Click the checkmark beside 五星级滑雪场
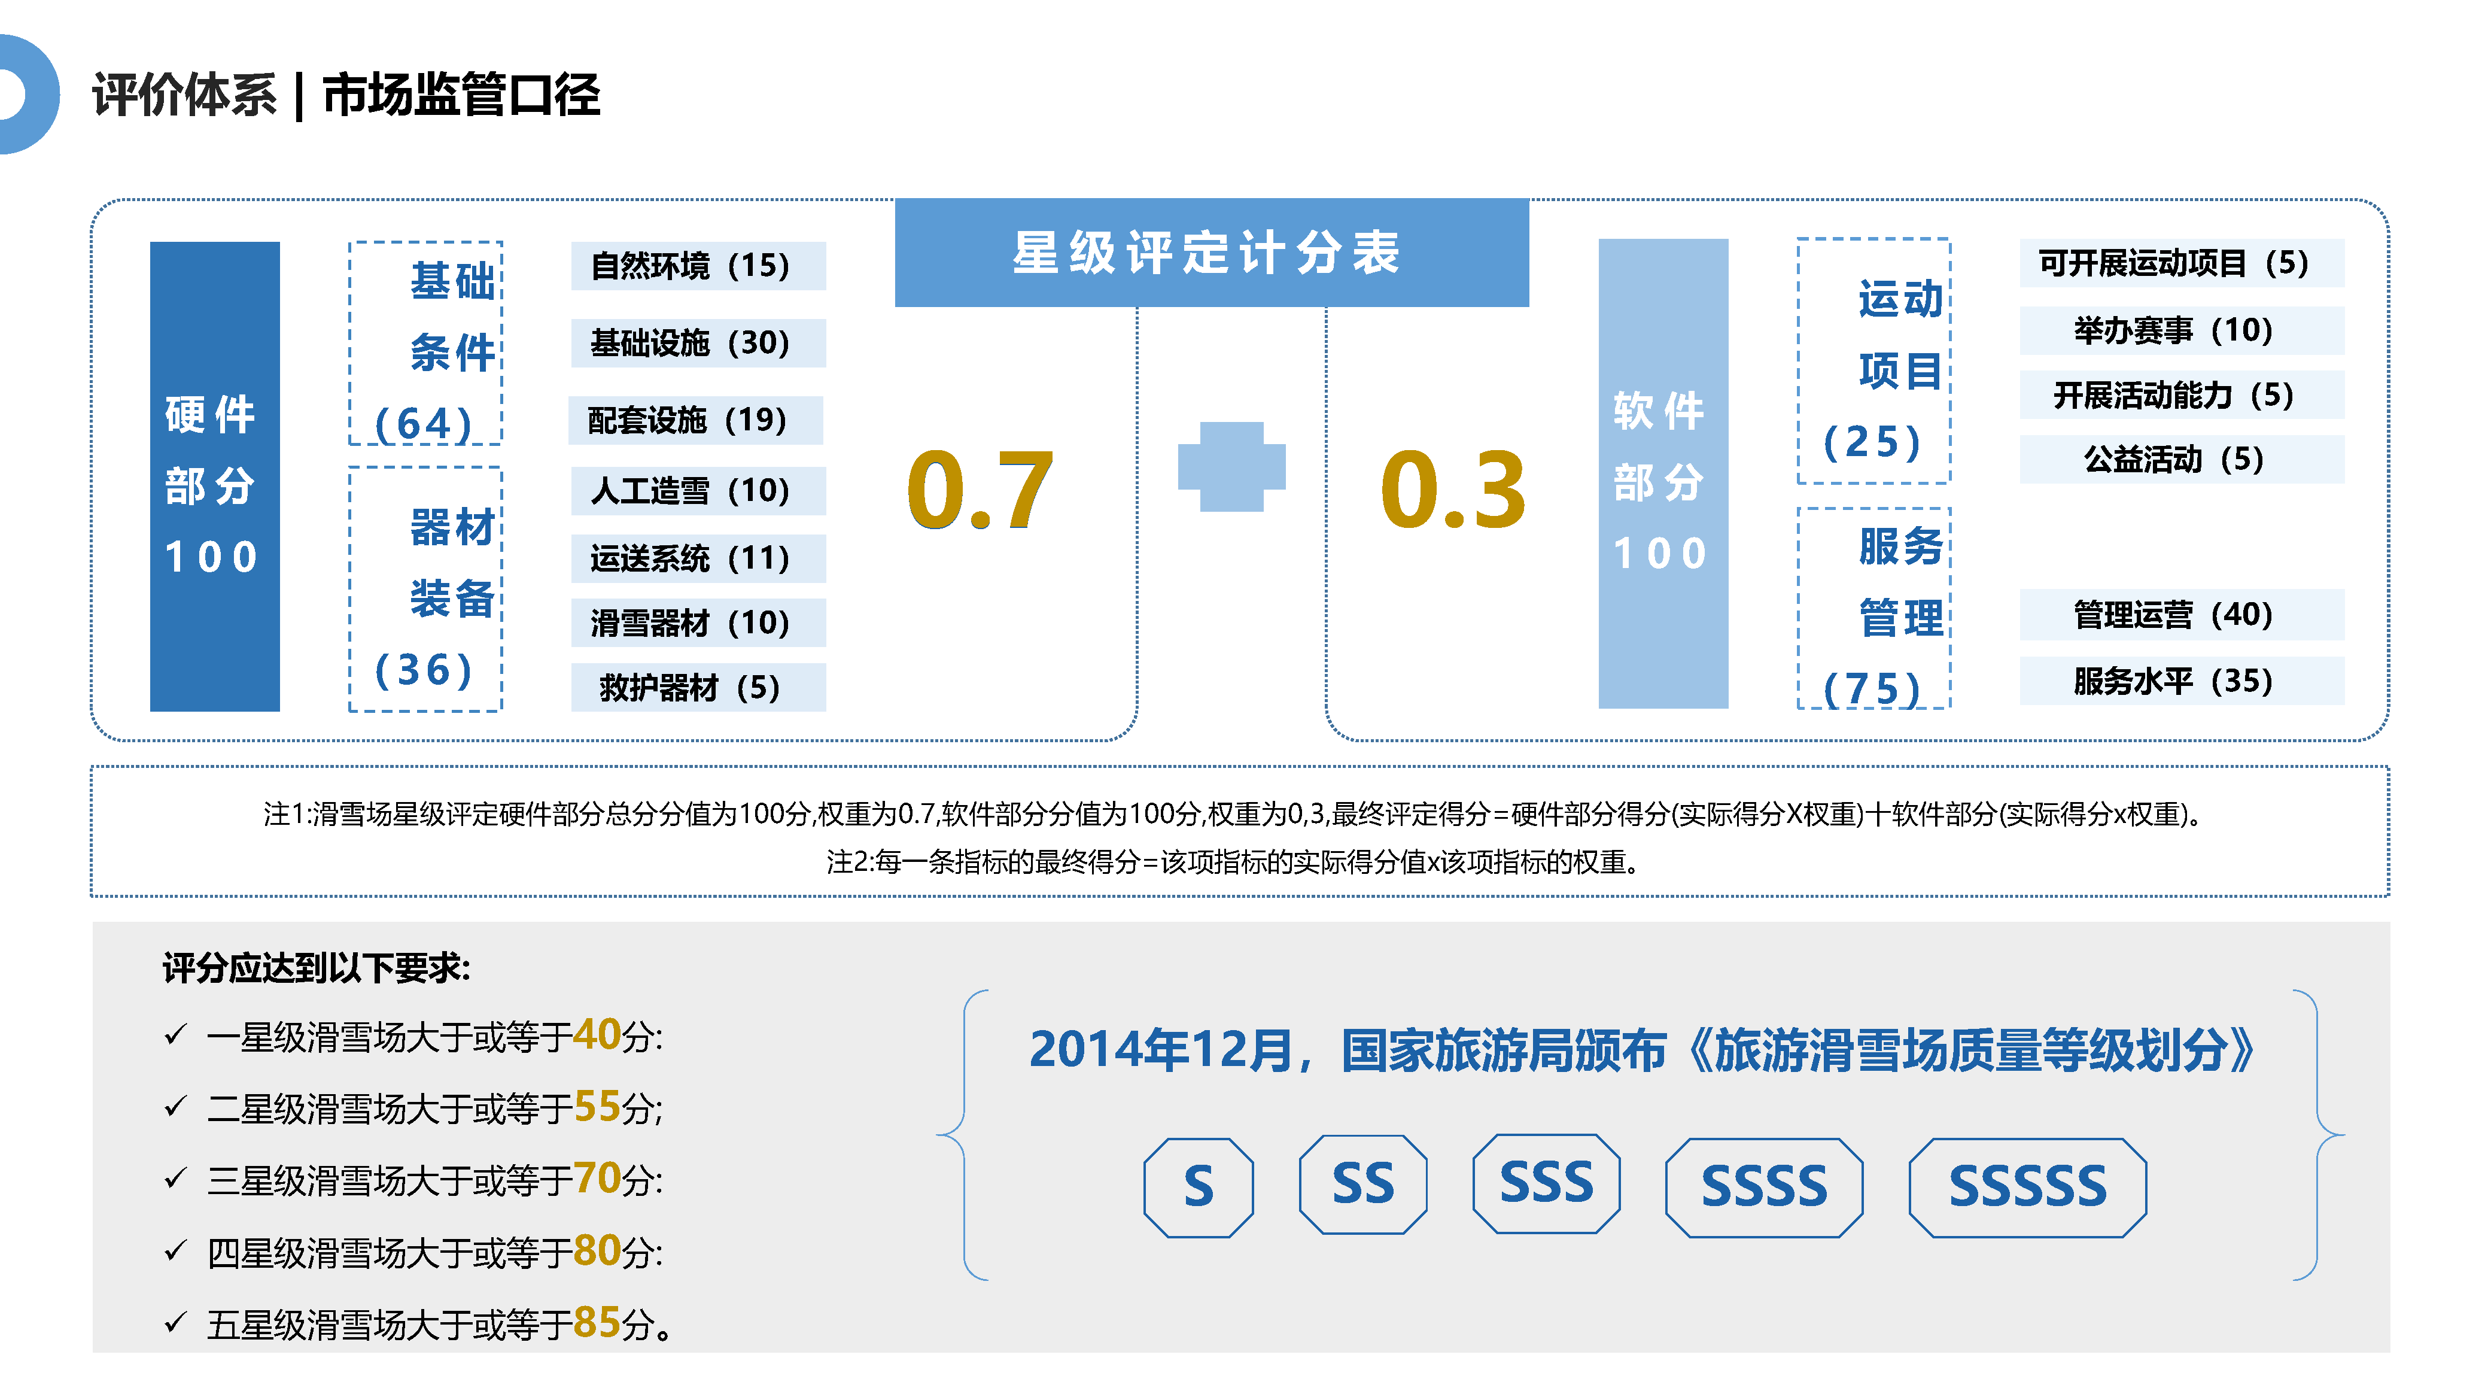This screenshot has width=2488, height=1400. [175, 1322]
